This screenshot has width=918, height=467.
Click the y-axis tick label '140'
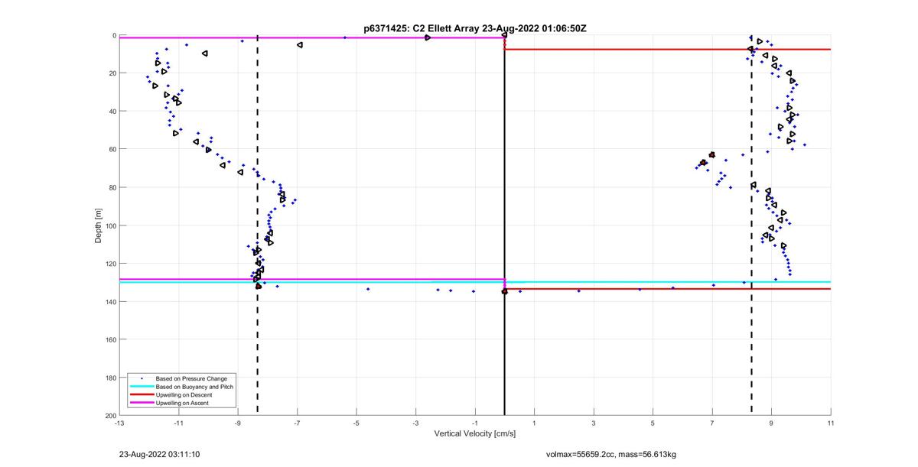pos(109,301)
